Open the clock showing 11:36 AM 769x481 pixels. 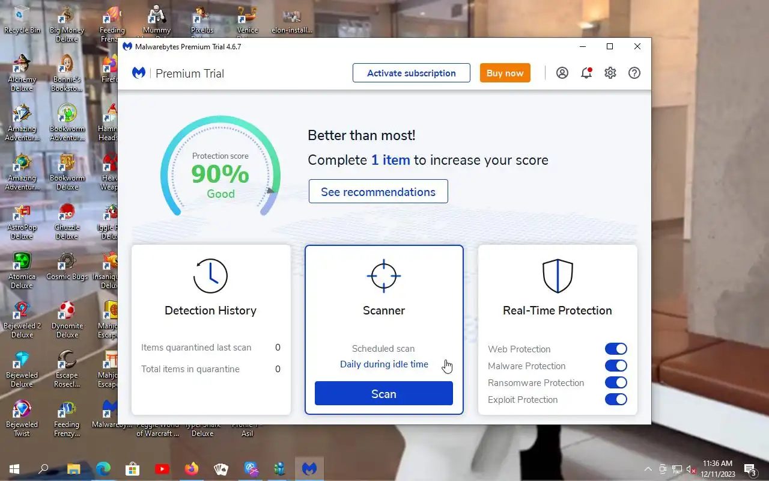(717, 469)
